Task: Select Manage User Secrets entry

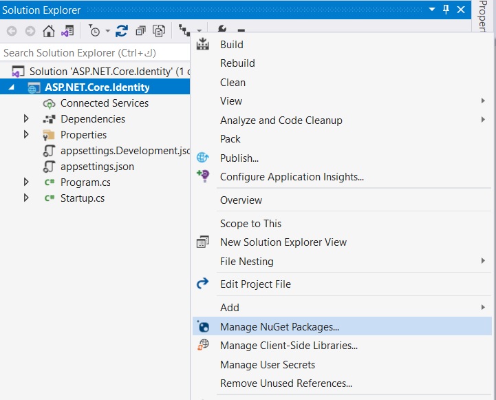Action: (342, 365)
